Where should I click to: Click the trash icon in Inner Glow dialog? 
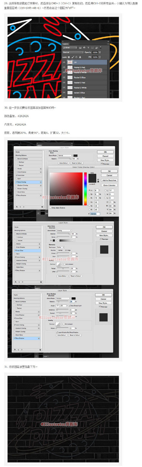tap(41, 282)
